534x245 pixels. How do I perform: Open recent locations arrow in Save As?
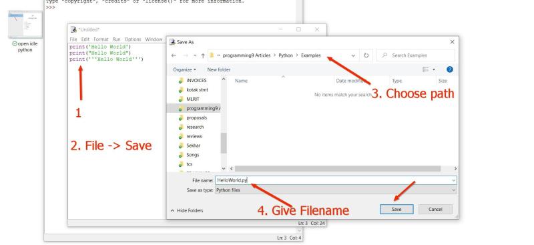point(195,55)
